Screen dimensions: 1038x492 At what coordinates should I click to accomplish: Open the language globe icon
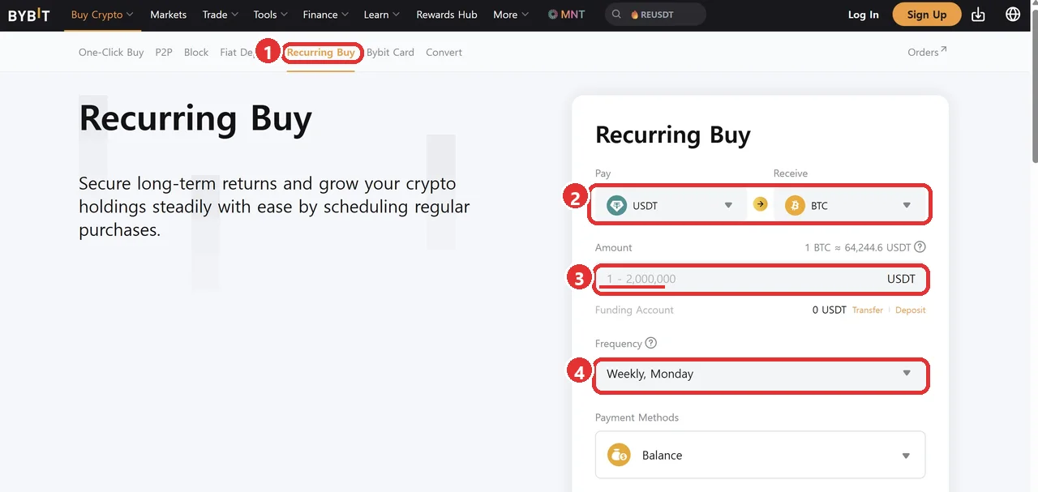[1013, 15]
